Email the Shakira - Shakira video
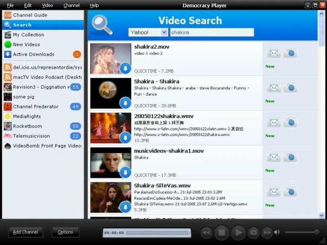327x245 pixels. pos(274,88)
